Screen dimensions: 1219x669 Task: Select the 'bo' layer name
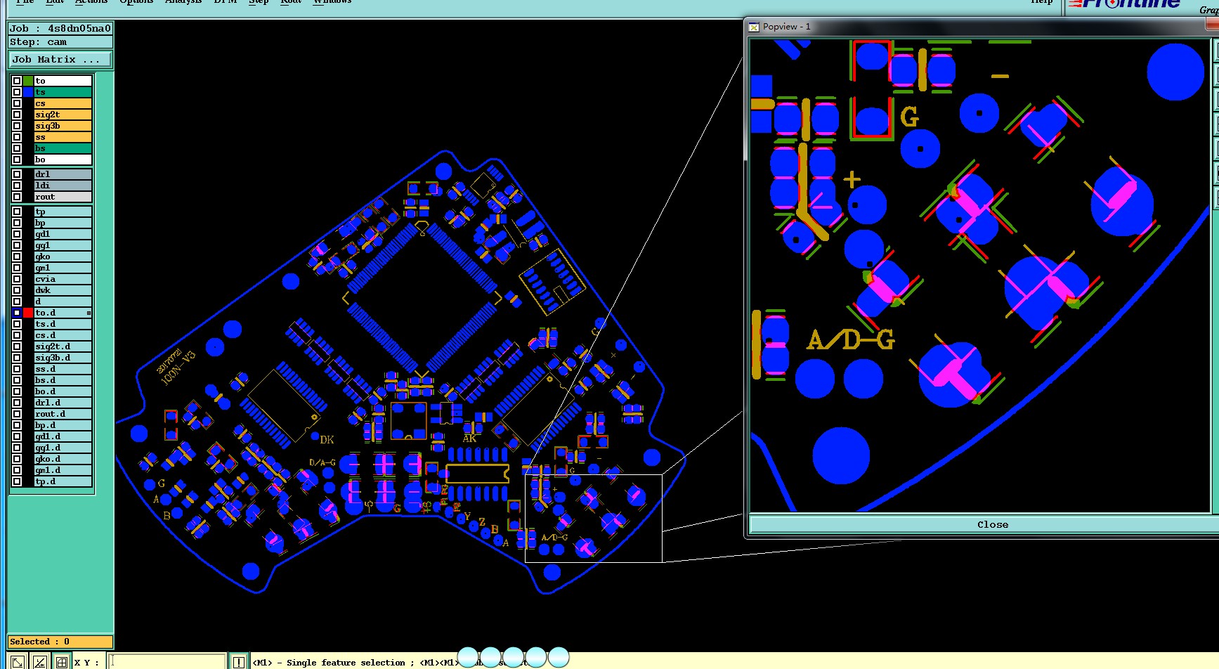pyautogui.click(x=63, y=160)
